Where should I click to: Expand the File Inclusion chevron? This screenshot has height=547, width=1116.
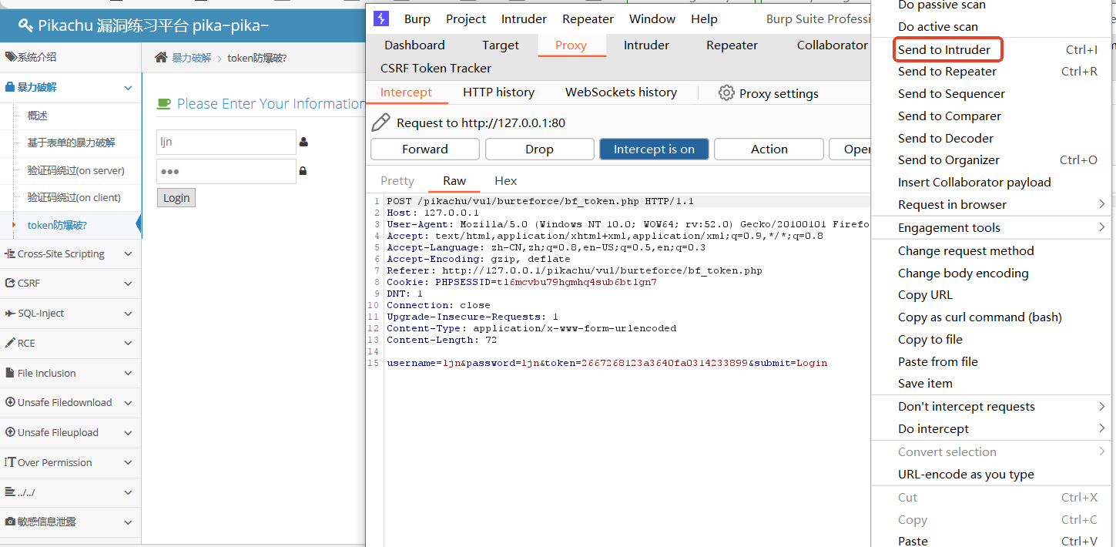coord(128,374)
